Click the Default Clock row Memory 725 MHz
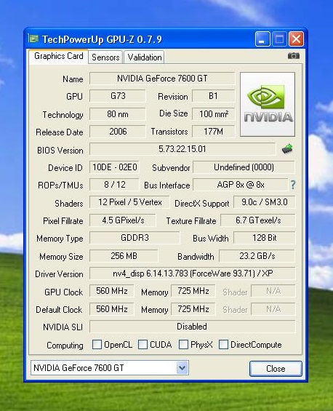The width and height of the screenshot is (333, 411). point(193,309)
